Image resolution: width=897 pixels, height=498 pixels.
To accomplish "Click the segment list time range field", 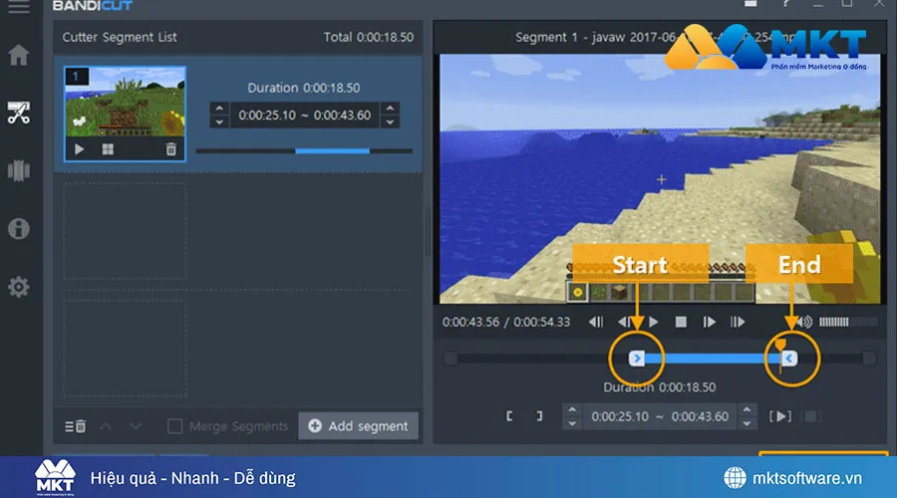I will (304, 115).
